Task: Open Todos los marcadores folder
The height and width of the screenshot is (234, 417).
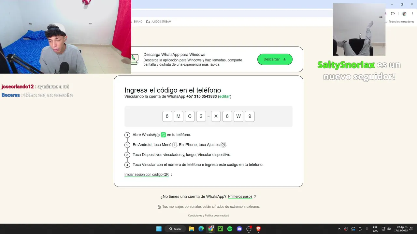Action: (x=399, y=22)
